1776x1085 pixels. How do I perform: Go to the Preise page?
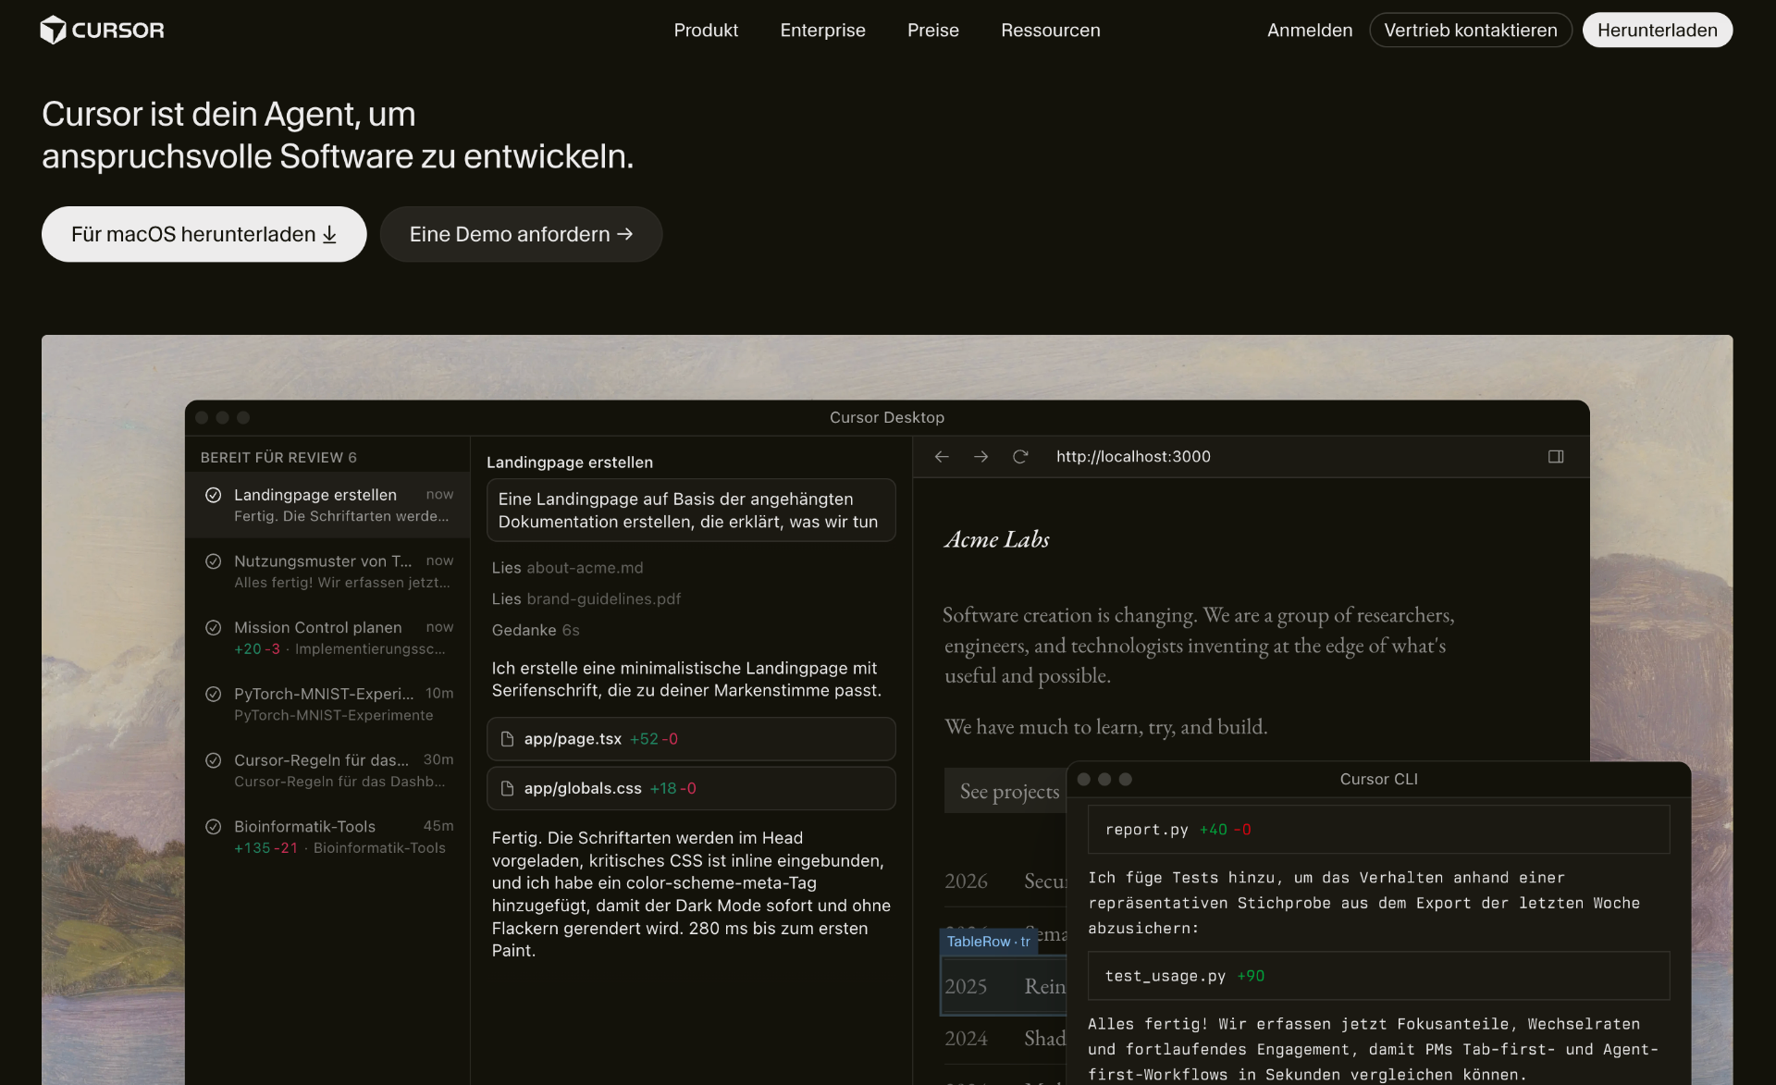coord(932,30)
